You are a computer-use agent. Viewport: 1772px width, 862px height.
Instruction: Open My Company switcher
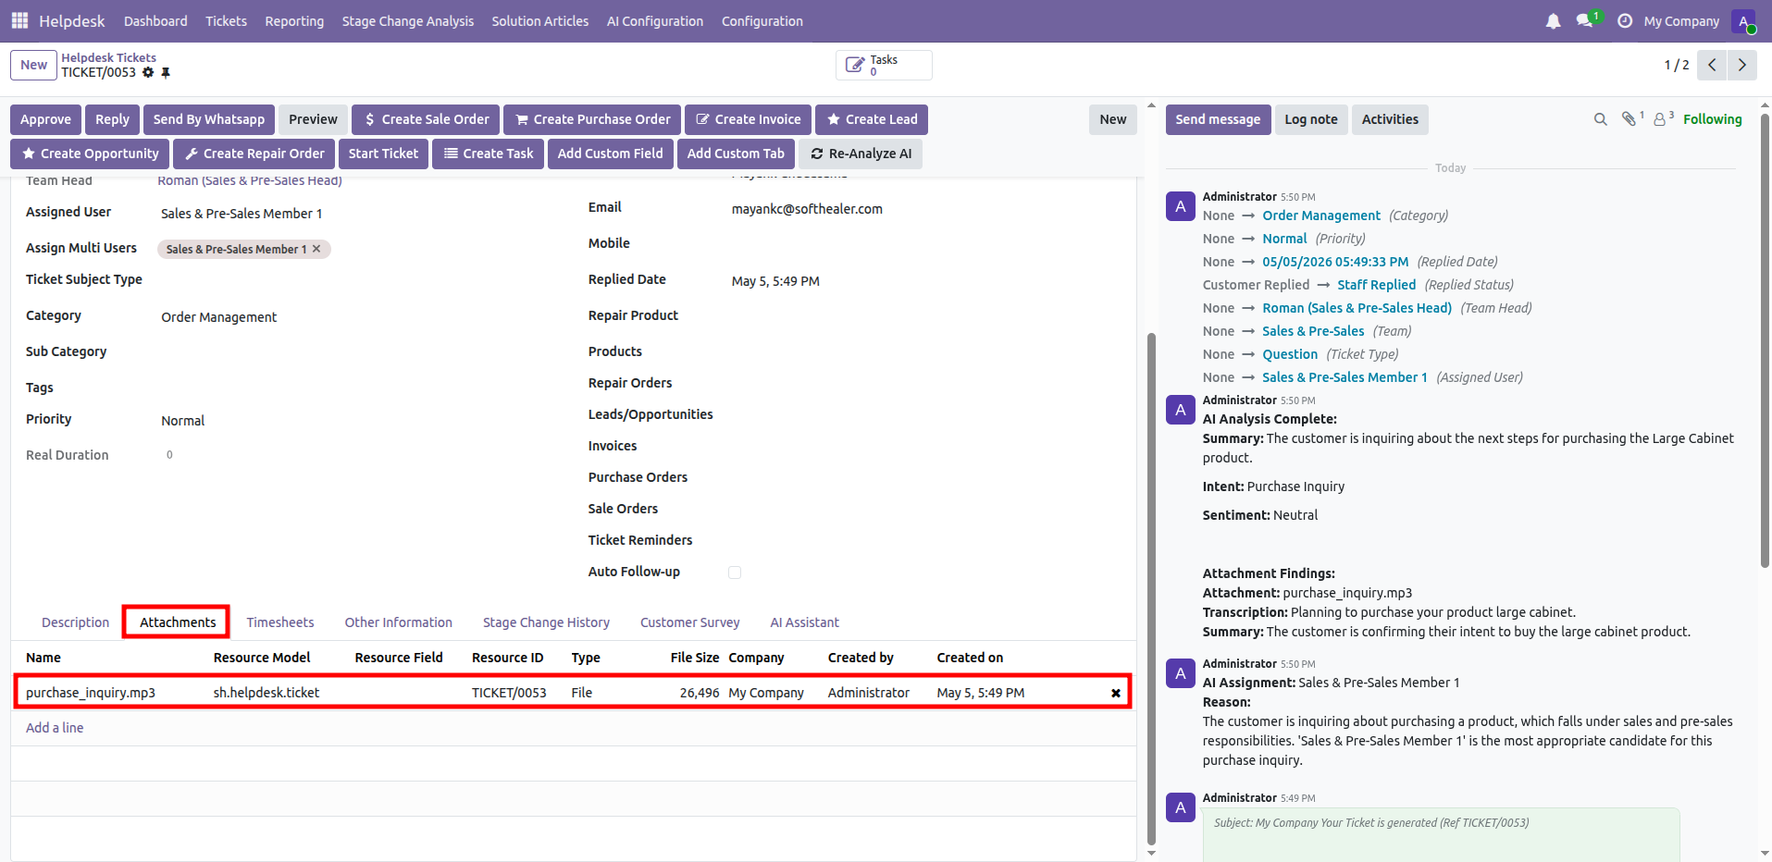1681,21
